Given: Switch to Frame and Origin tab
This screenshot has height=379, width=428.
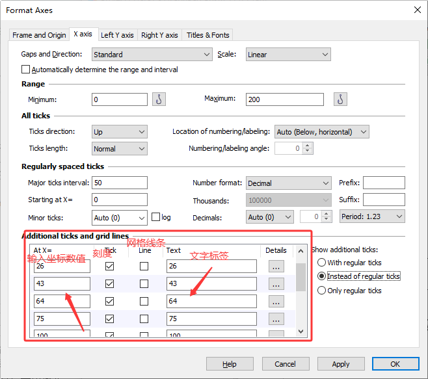Looking at the screenshot, I should tap(39, 35).
